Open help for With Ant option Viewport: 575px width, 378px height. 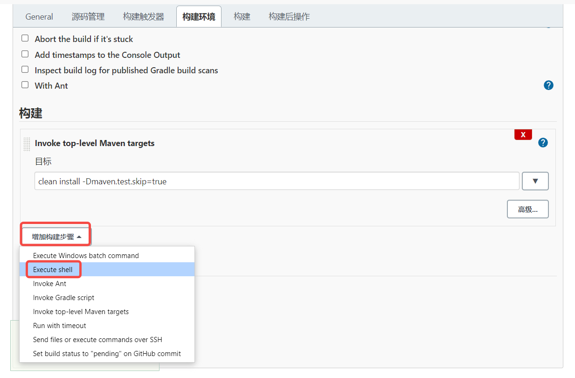tap(548, 85)
